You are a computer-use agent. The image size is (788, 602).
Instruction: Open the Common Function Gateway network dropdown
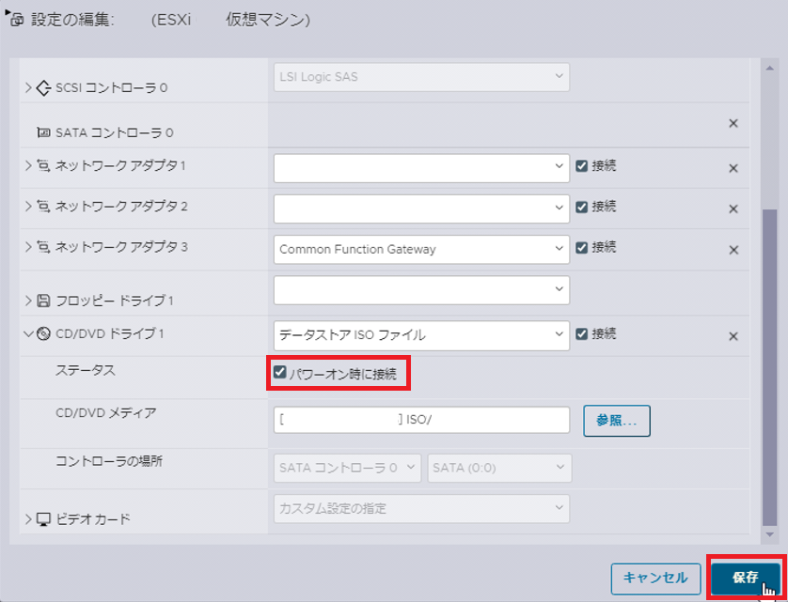pos(420,249)
